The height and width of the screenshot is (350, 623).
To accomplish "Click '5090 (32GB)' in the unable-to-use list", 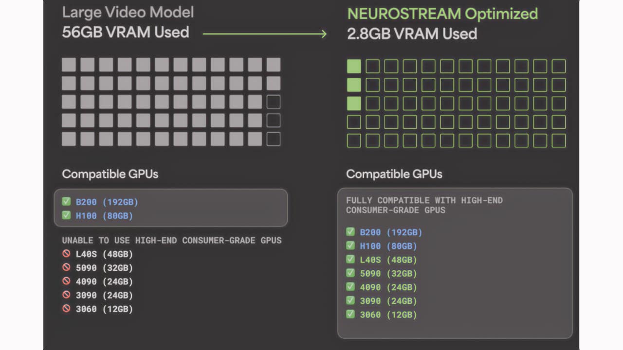I will (x=105, y=268).
